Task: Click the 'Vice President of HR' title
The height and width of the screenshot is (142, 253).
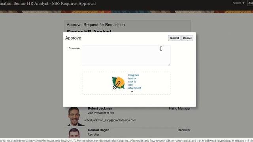Action: click(101, 113)
